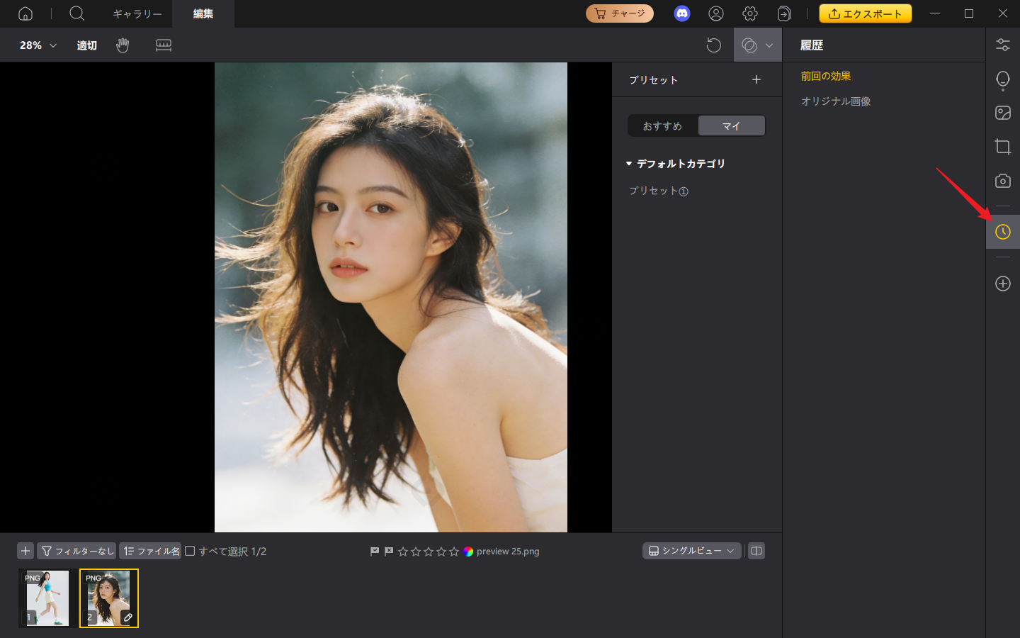
Task: Open the シングルビュー view dropdown
Action: [691, 550]
